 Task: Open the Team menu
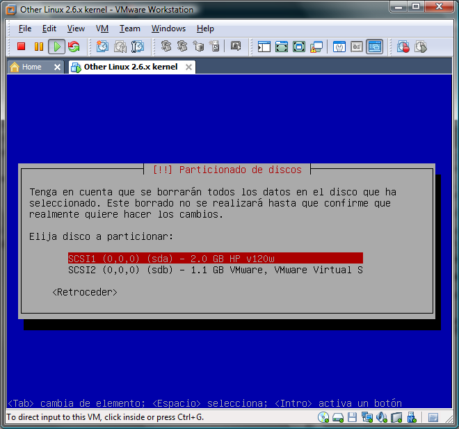(x=129, y=29)
